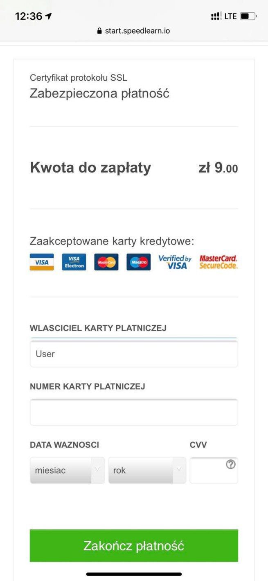Select the 'User' name input field
This screenshot has height=581, width=268.
coord(134,354)
